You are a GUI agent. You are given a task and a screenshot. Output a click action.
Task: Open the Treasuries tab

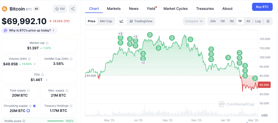[205, 9]
